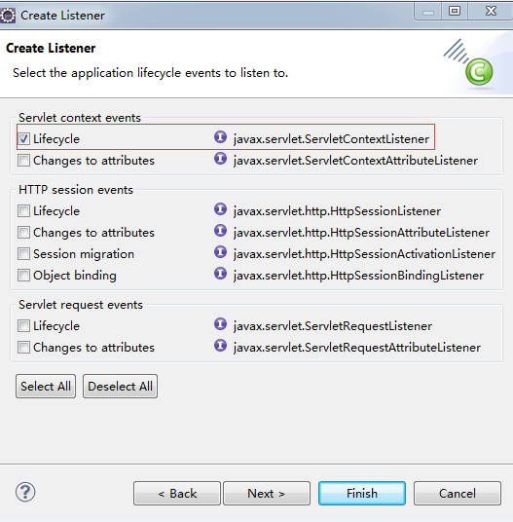Open the help question mark icon

tap(25, 492)
